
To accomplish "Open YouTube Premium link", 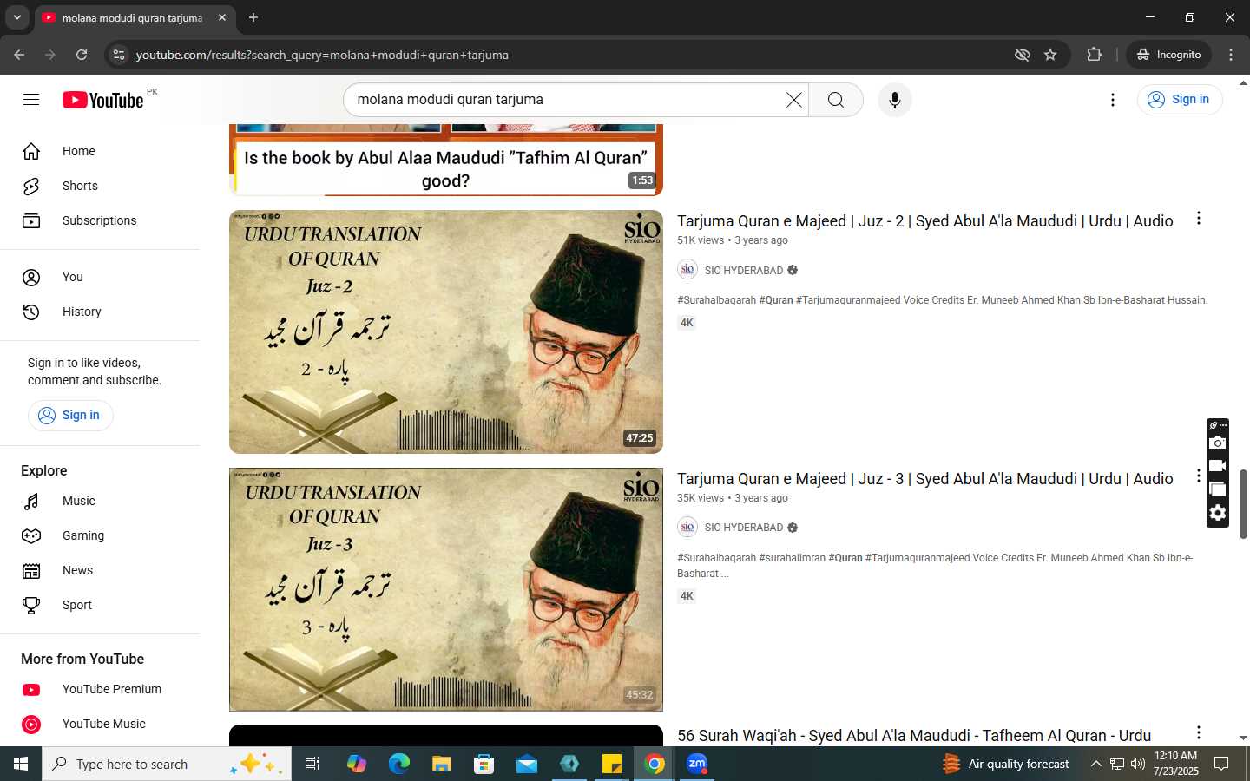I will 100,689.
